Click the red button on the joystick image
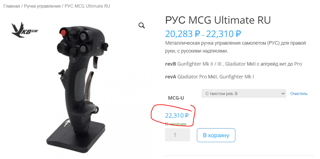The width and height of the screenshot is (320, 159). (63, 32)
